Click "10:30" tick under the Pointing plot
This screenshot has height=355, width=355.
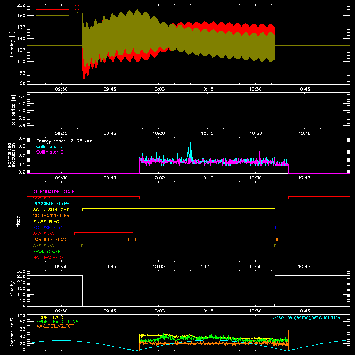256,89
